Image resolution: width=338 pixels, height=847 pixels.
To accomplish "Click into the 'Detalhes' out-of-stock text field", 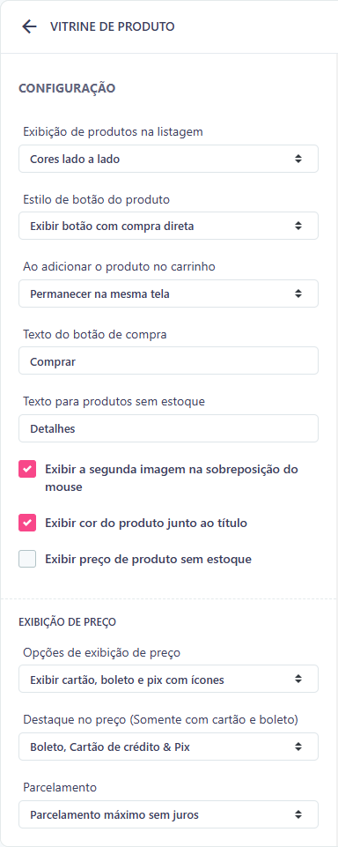I will click(168, 428).
